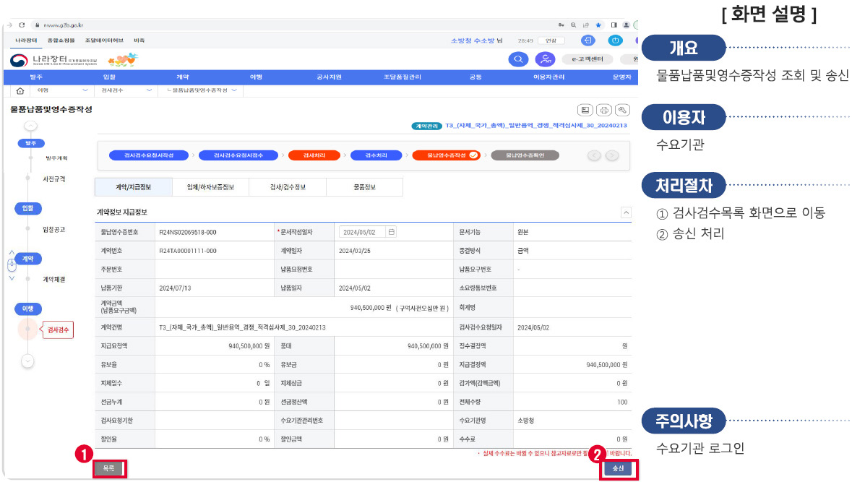Screen dimensions: 852x482
Task: Click the 송신 button
Action: pyautogui.click(x=618, y=468)
